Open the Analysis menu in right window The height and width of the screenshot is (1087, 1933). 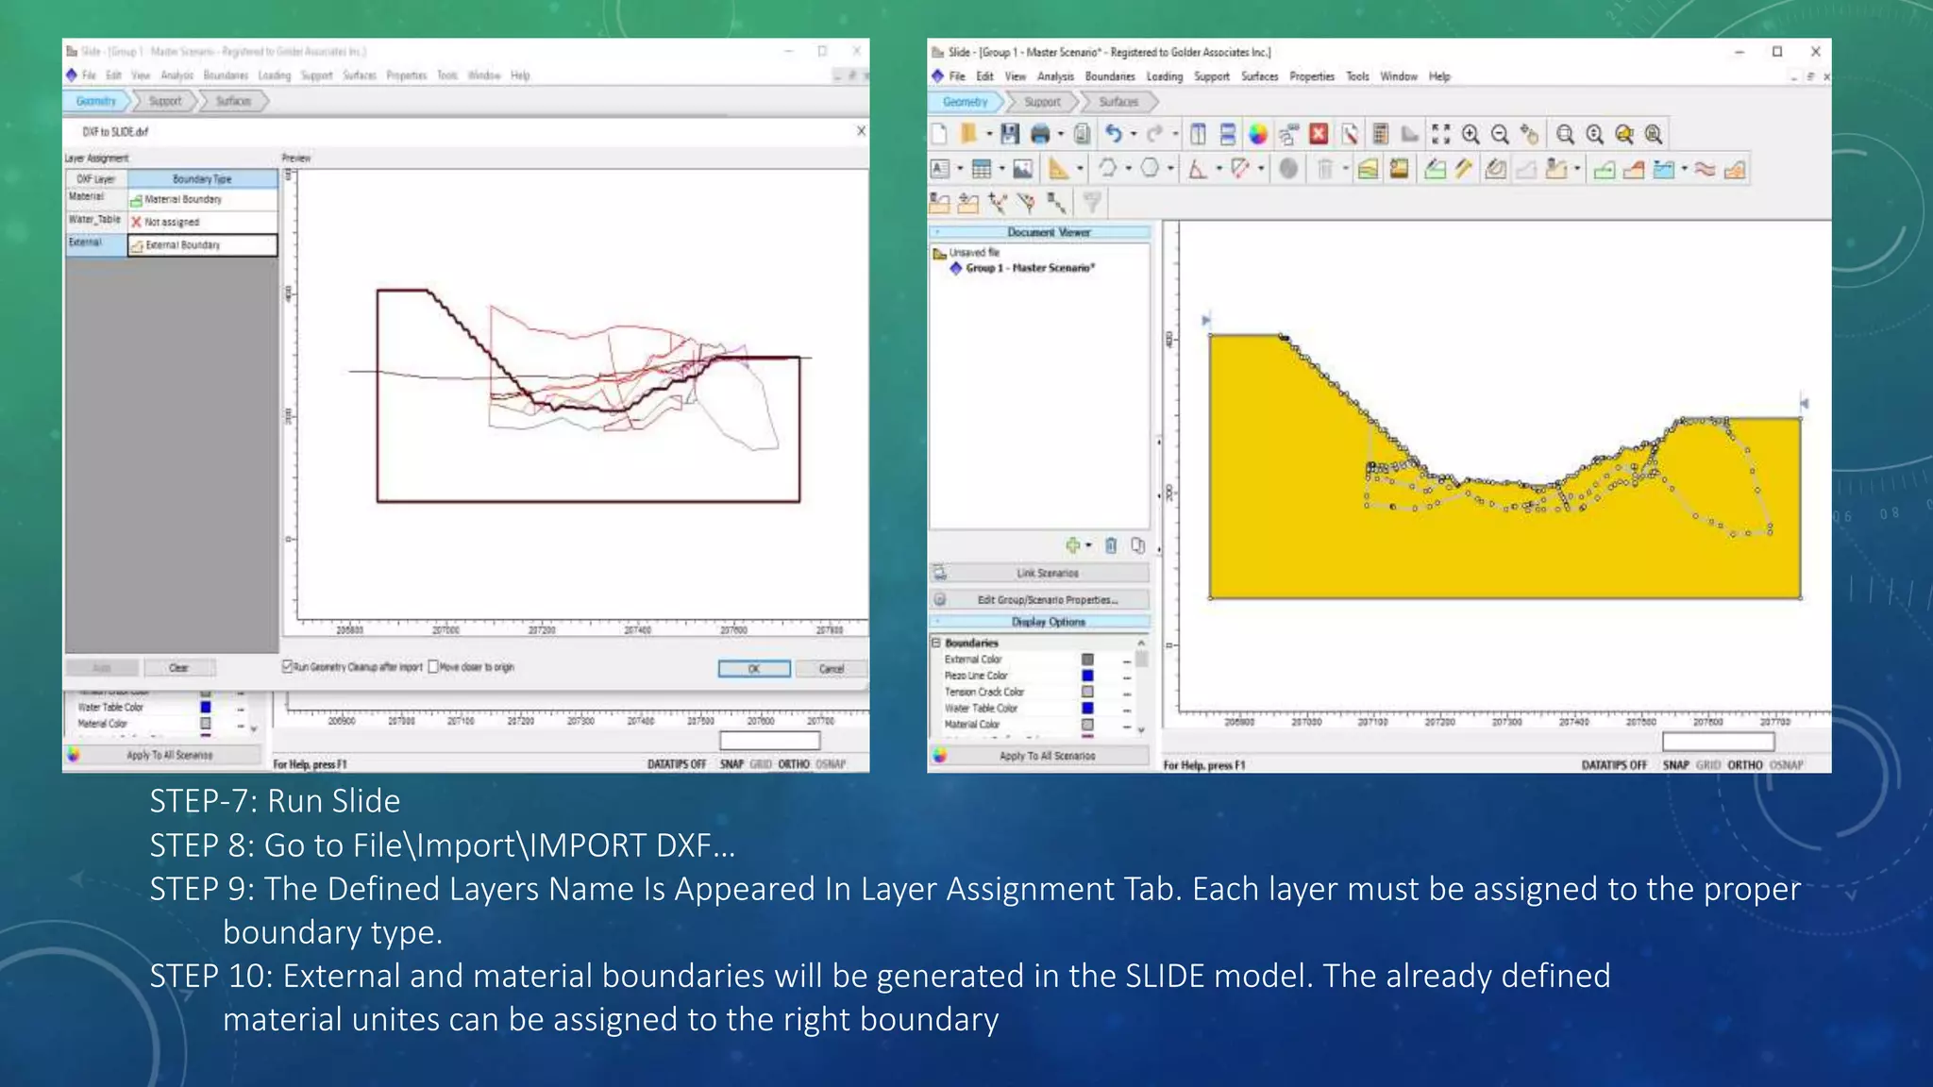(x=1055, y=76)
